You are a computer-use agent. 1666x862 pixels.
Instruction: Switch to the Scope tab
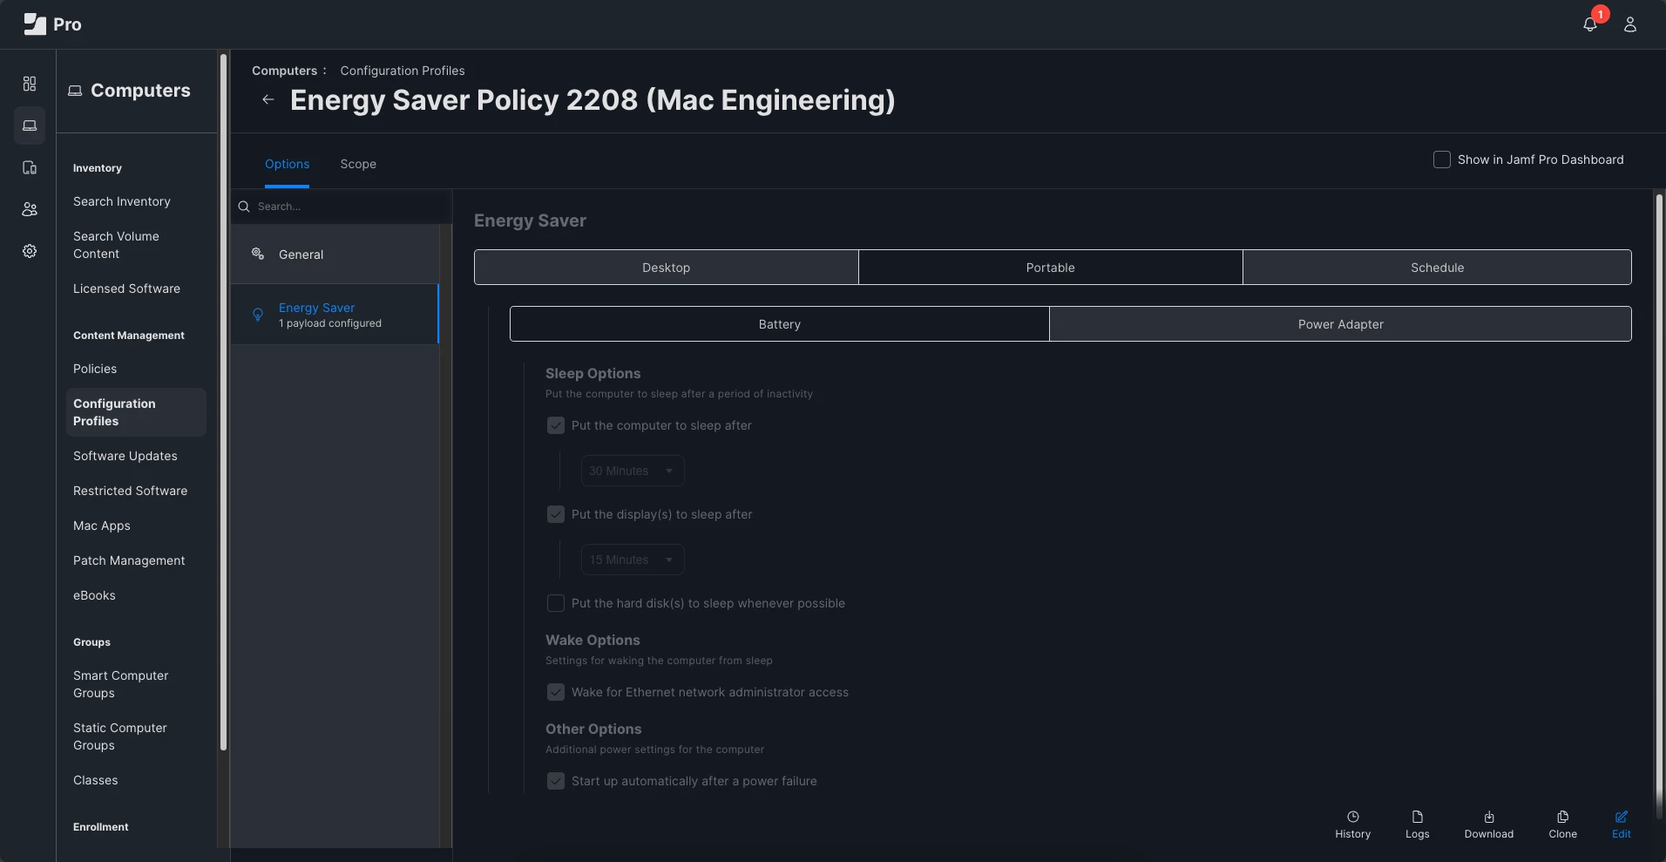358,164
